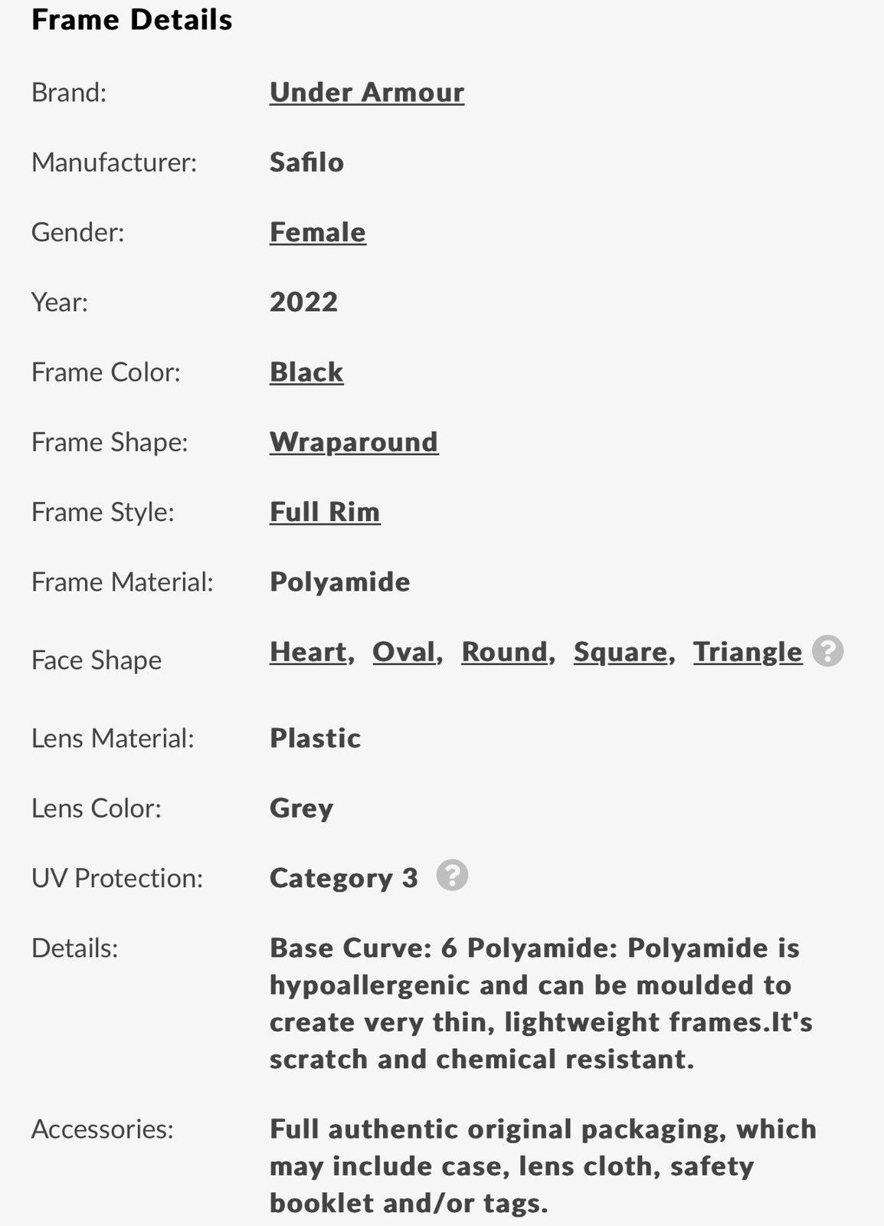Click the Frame Details heading

[x=132, y=20]
